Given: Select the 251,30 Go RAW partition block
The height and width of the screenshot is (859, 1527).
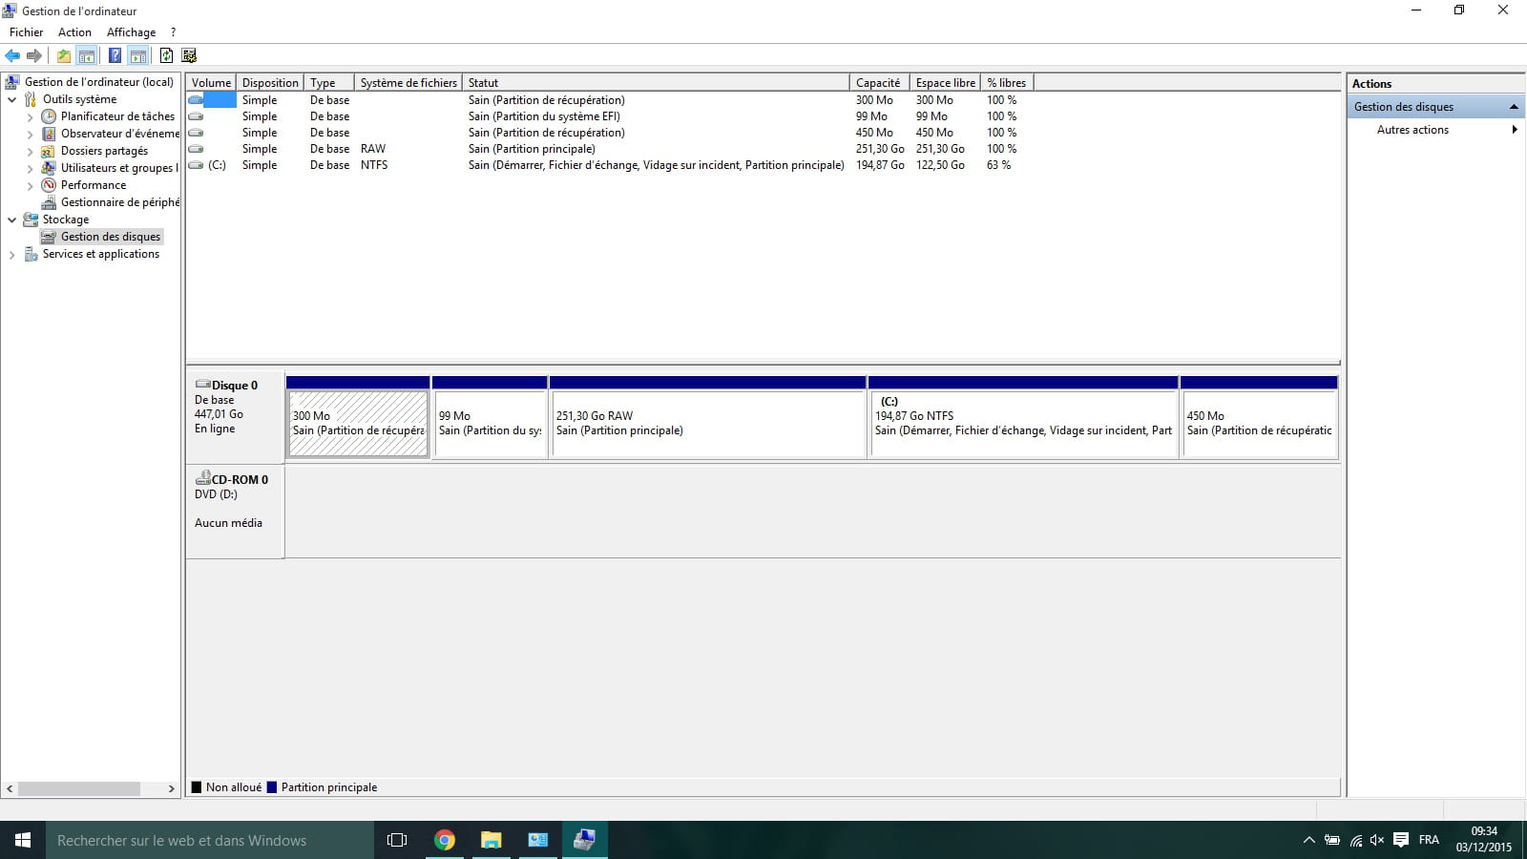Looking at the screenshot, I should [x=708, y=417].
